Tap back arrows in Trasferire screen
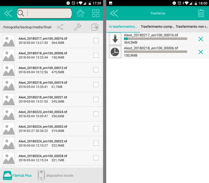The width and height of the screenshot is (209, 183). click(x=114, y=13)
